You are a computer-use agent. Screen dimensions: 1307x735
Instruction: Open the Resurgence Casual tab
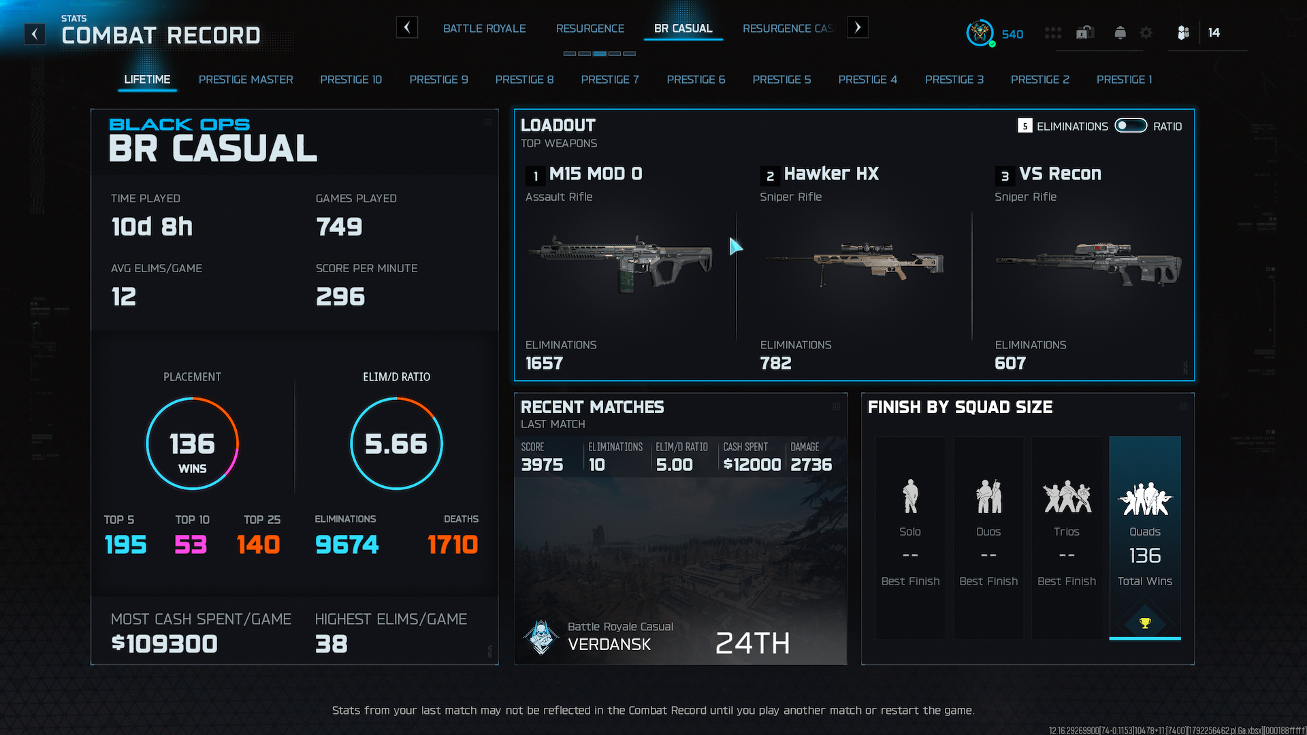(x=788, y=29)
